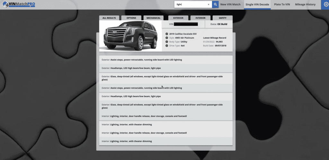Click 'Drive Type: 4x4' text
Screen dimensions: 329x160
point(177,46)
